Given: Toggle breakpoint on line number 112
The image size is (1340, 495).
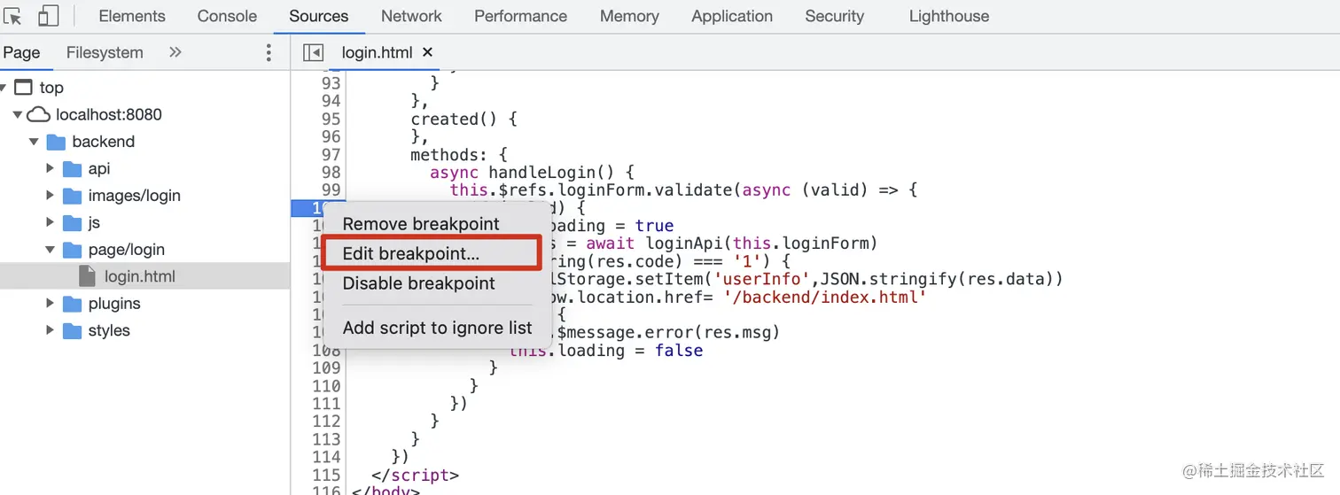Looking at the screenshot, I should pos(326,422).
